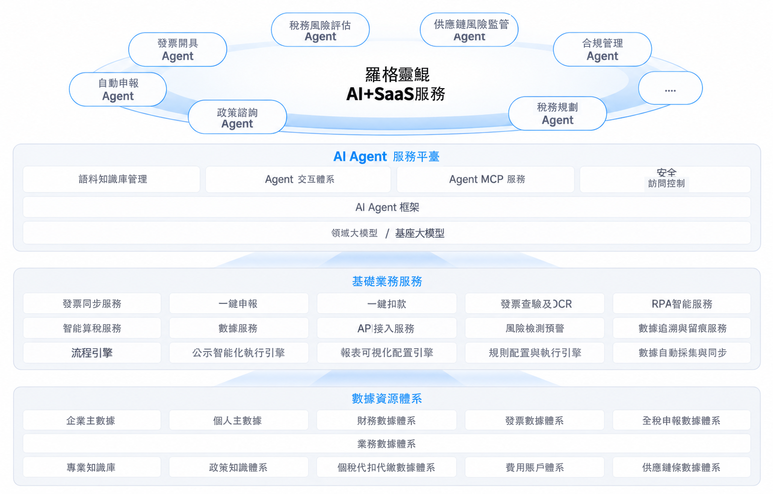The image size is (773, 494).
Task: Select the 個稅代扣代繳數據體系 cell
Action: [387, 467]
